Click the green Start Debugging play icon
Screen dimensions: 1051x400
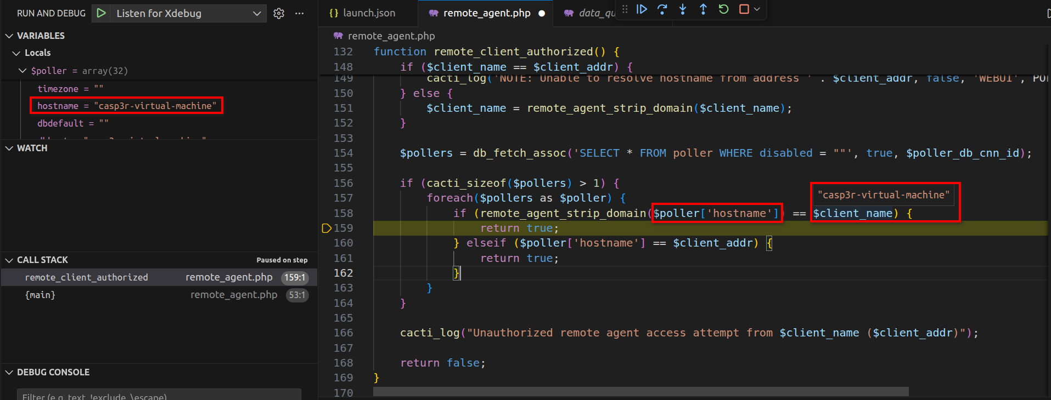(101, 13)
